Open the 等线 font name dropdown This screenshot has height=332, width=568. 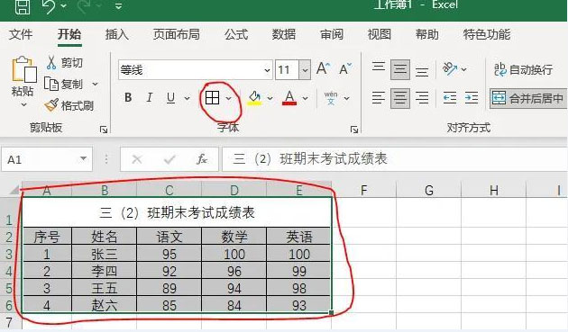pyautogui.click(x=267, y=70)
